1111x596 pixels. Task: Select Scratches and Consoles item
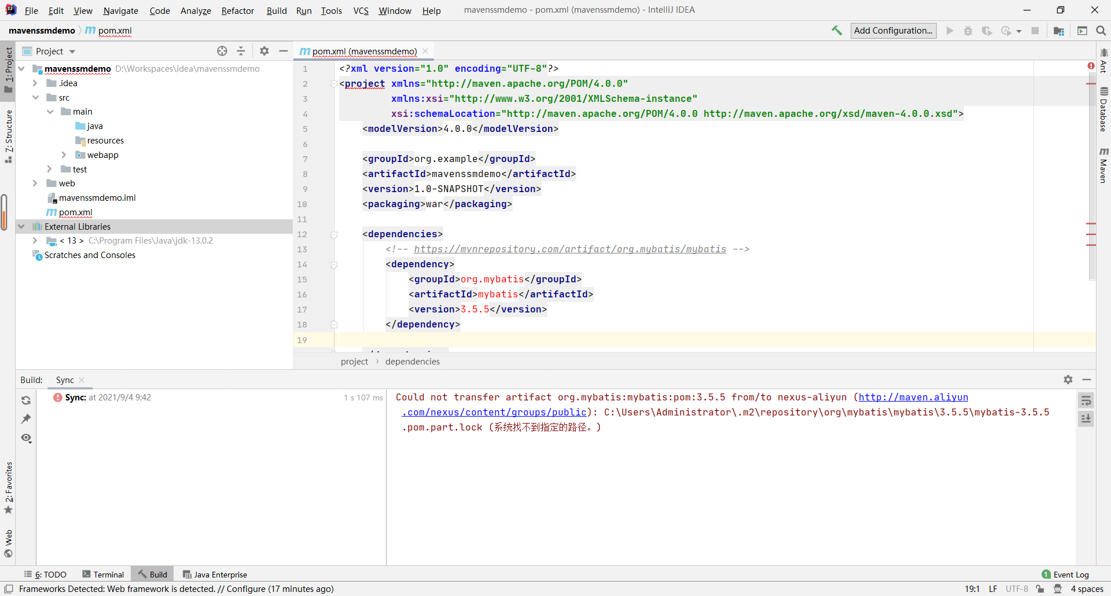point(90,255)
